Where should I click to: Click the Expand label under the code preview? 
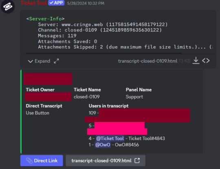point(42,61)
